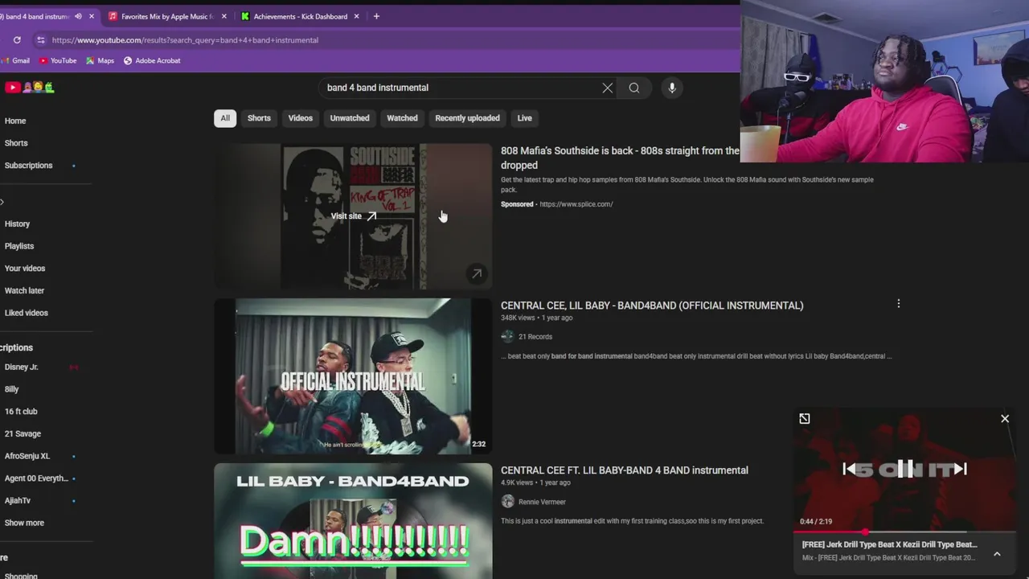Open external link icon on sponsored thumbnail
The width and height of the screenshot is (1029, 579).
477,273
